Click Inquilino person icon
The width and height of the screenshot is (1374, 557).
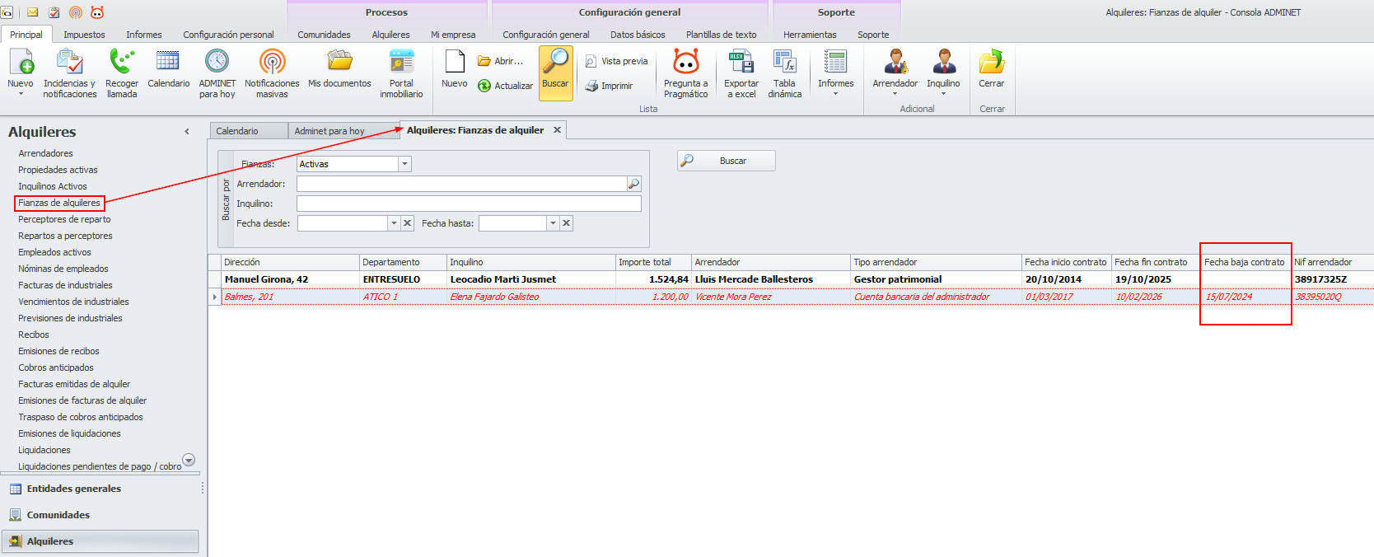click(x=944, y=63)
